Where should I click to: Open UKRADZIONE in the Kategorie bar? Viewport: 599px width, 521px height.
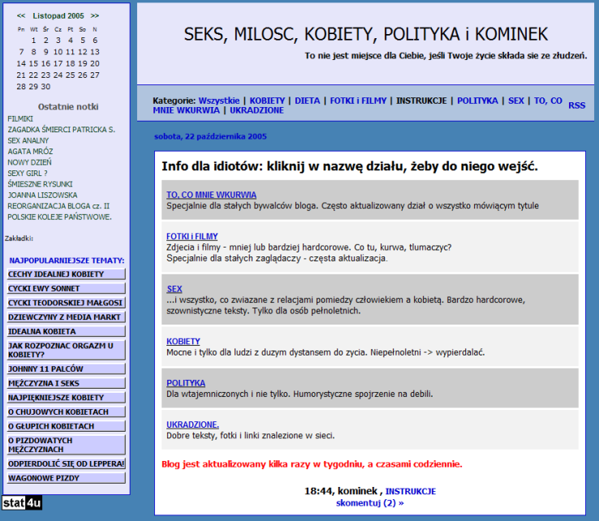pos(256,110)
